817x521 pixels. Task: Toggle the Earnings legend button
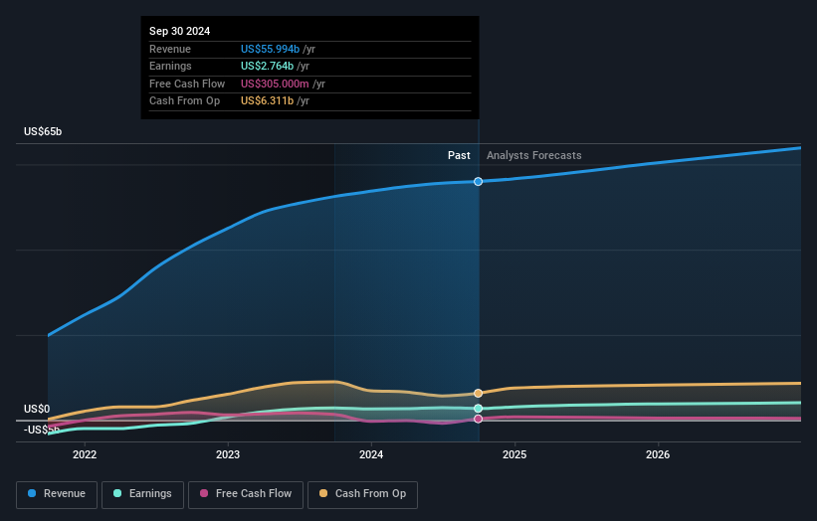coord(142,494)
